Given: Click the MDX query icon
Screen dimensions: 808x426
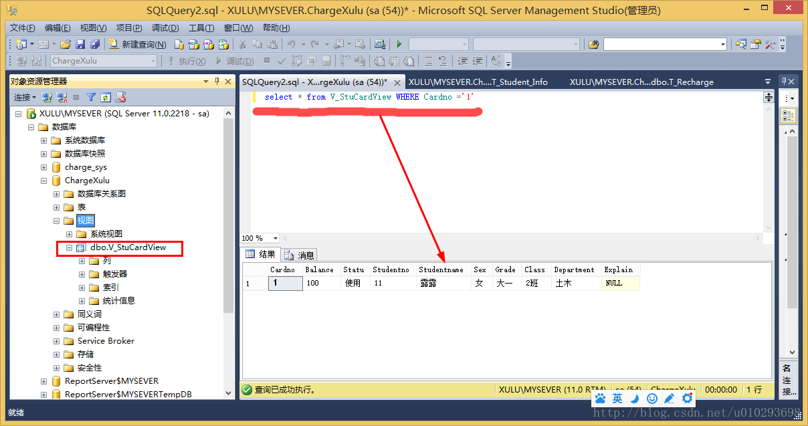Looking at the screenshot, I should (x=193, y=44).
